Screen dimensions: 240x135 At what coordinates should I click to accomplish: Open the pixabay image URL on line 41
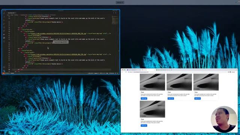(59, 33)
